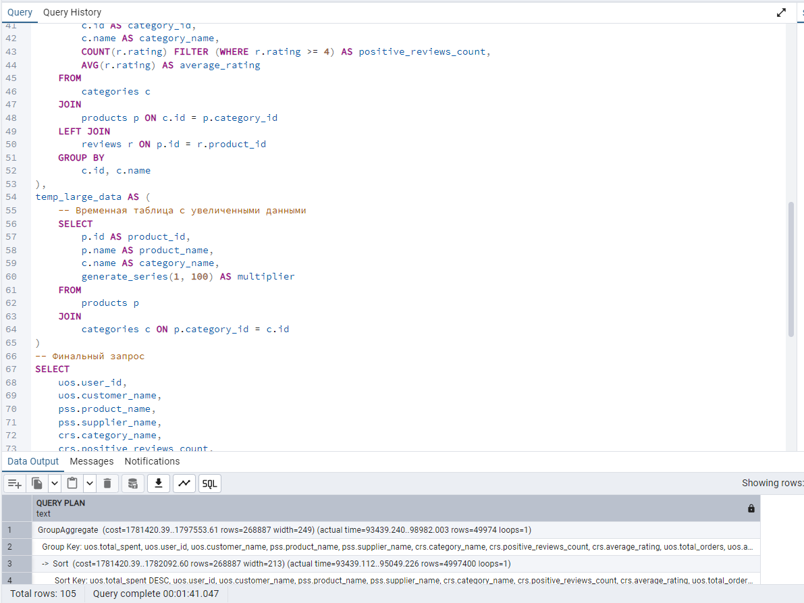Open the paste options dropdown arrow

coord(89,483)
